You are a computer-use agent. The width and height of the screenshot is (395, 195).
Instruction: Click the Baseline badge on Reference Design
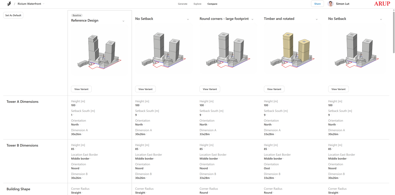point(77,15)
